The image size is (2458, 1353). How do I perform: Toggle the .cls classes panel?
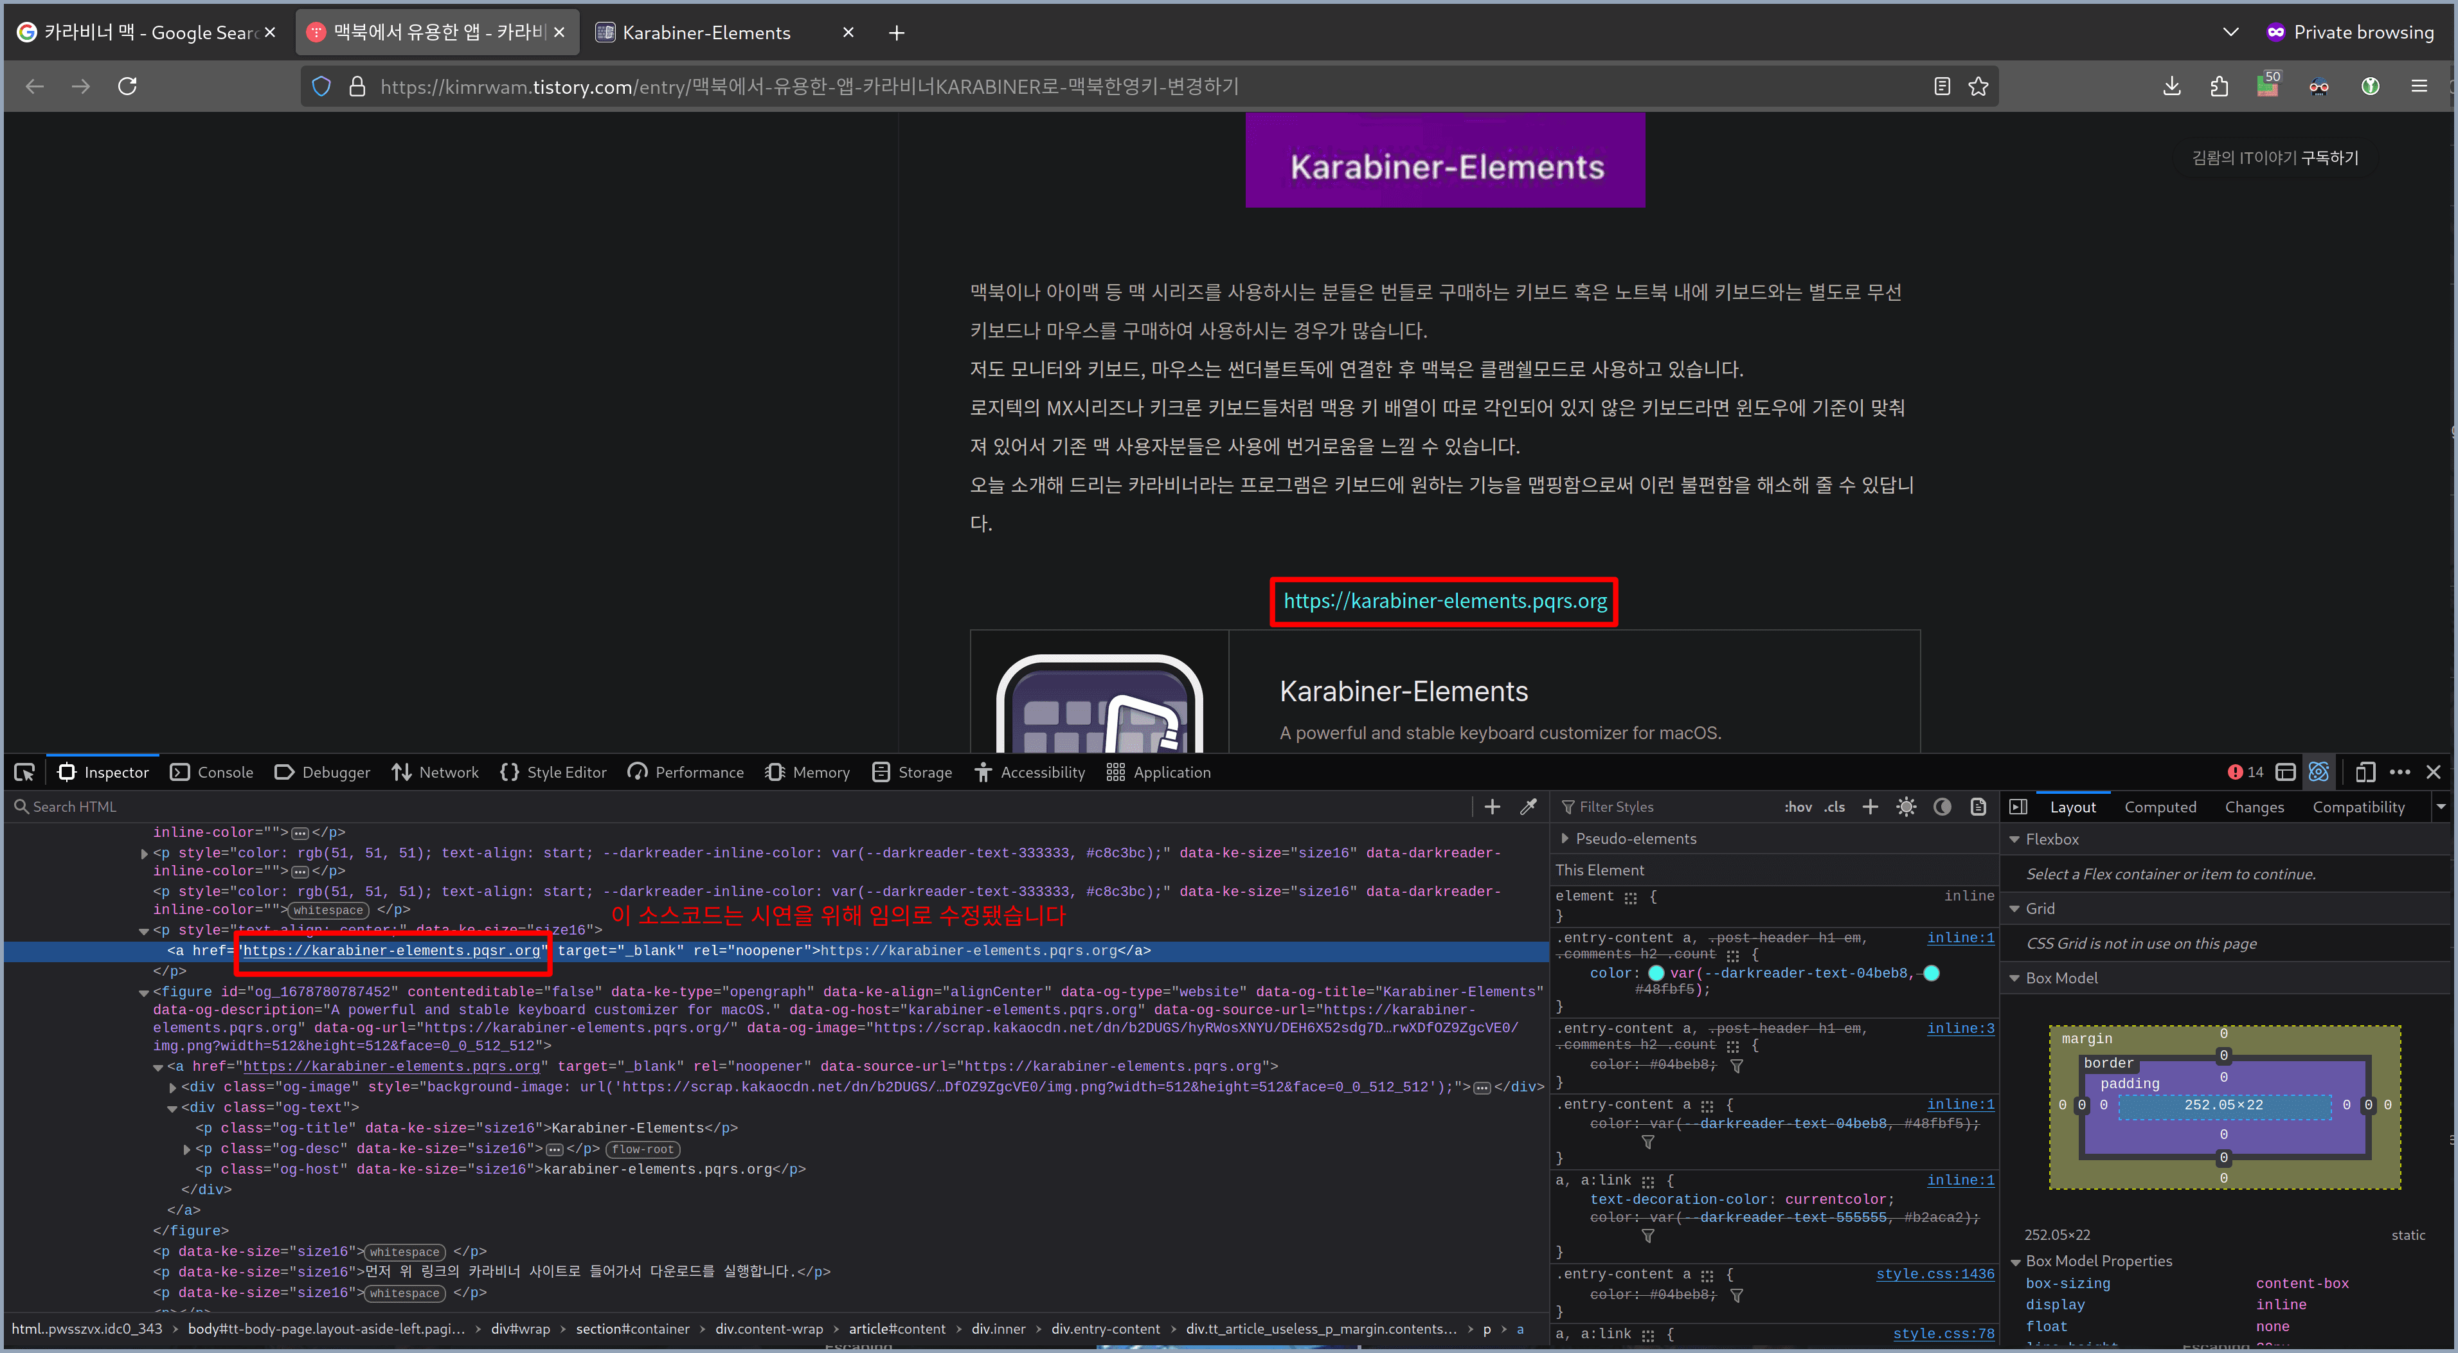tap(1834, 806)
